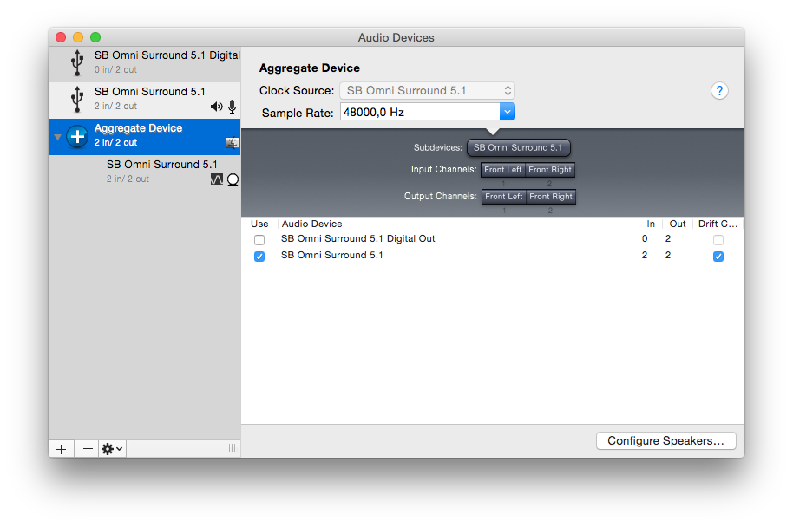Collapse the Aggregate Device disclosure triangle
This screenshot has height=527, width=793.
(x=57, y=137)
